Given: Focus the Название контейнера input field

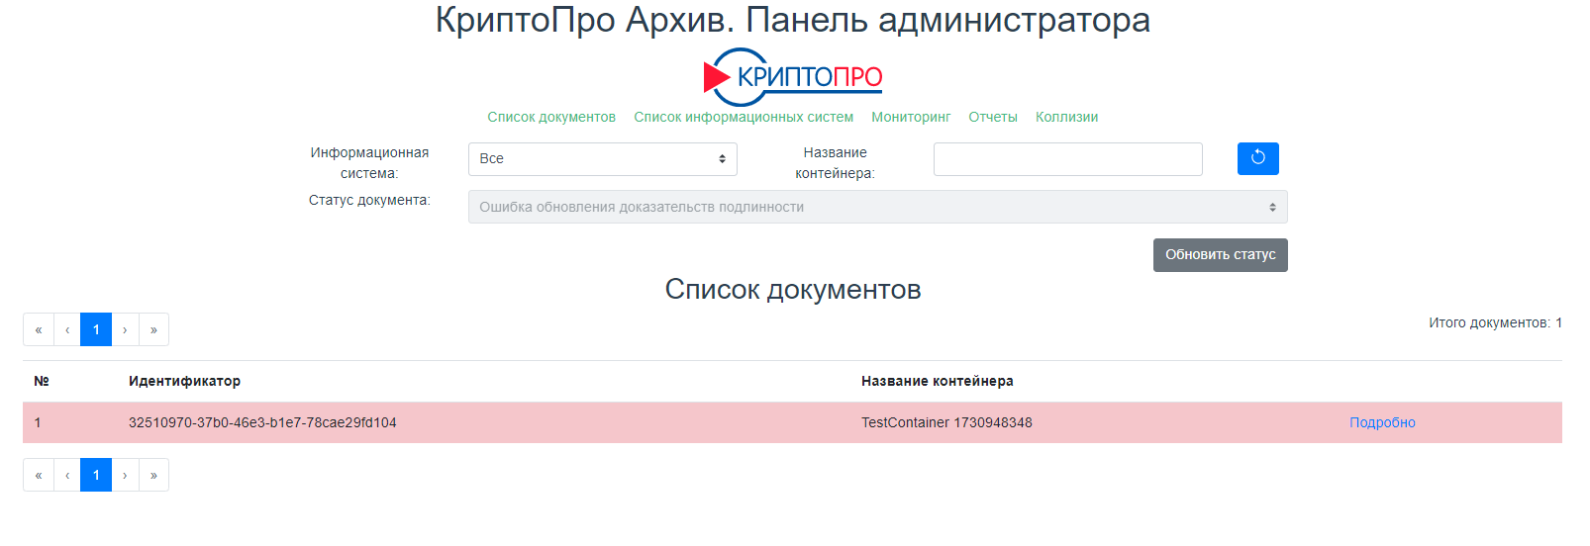Looking at the screenshot, I should (1068, 158).
